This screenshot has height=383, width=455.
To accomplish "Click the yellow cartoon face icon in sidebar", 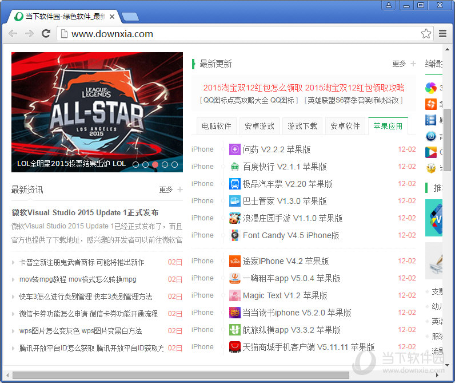I will pos(431,168).
